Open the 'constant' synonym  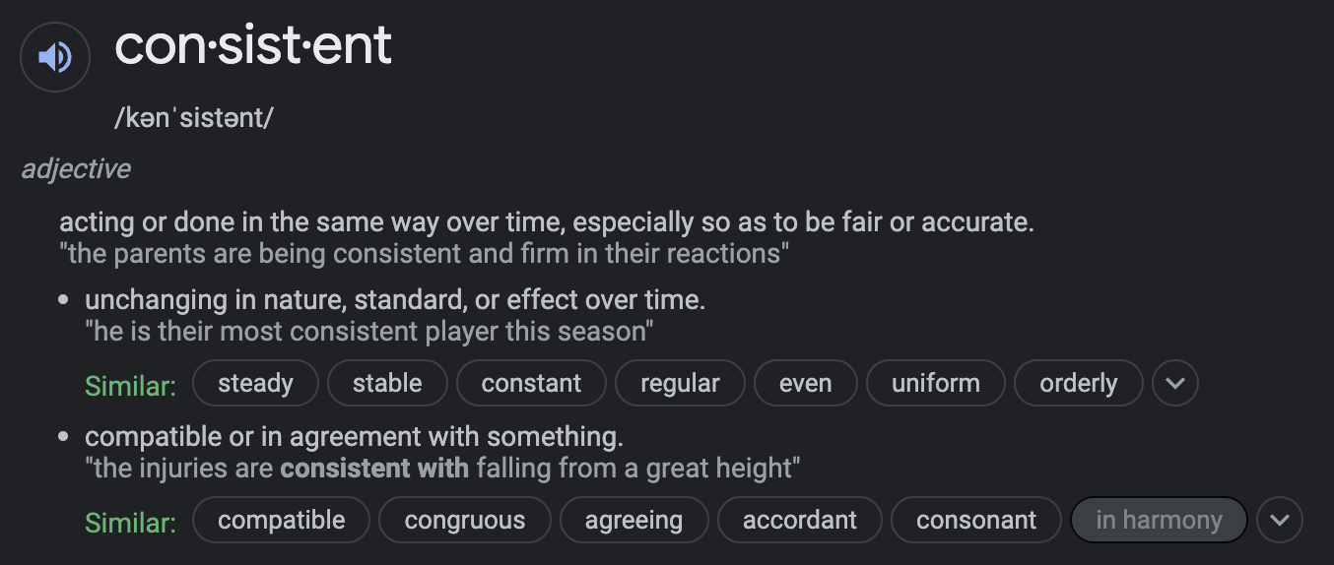click(531, 383)
